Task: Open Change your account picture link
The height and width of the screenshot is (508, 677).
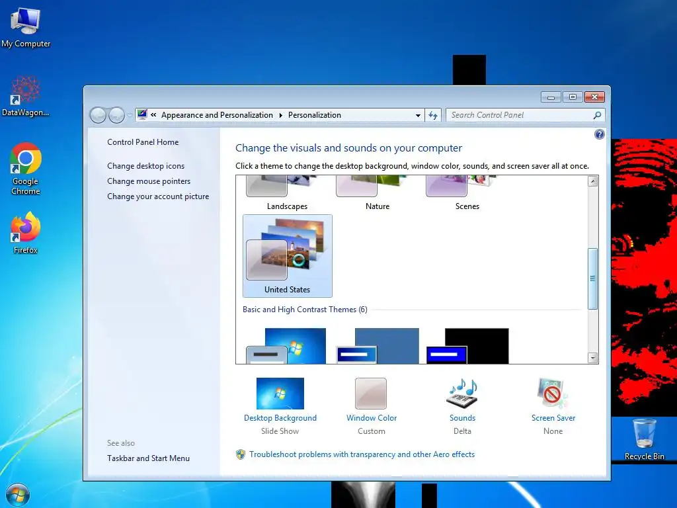Action: pyautogui.click(x=158, y=196)
